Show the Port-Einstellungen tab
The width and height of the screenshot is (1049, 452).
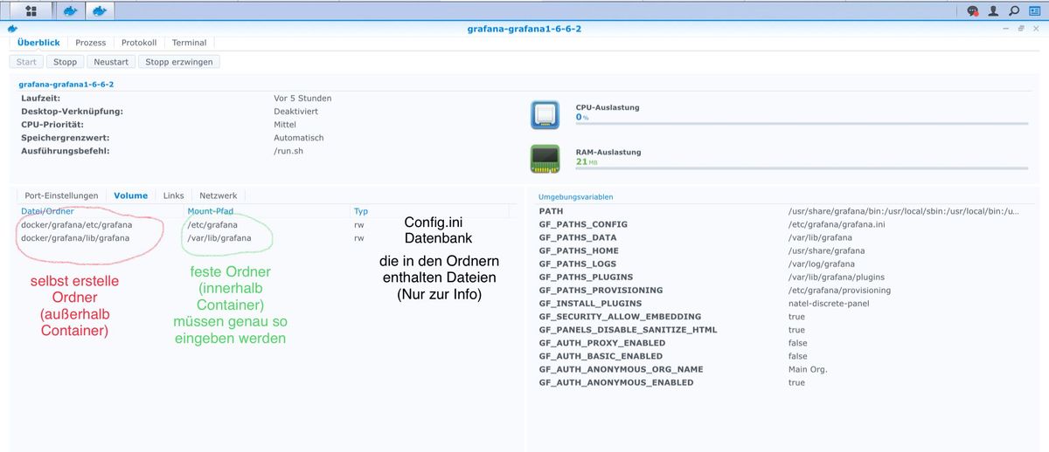[60, 195]
